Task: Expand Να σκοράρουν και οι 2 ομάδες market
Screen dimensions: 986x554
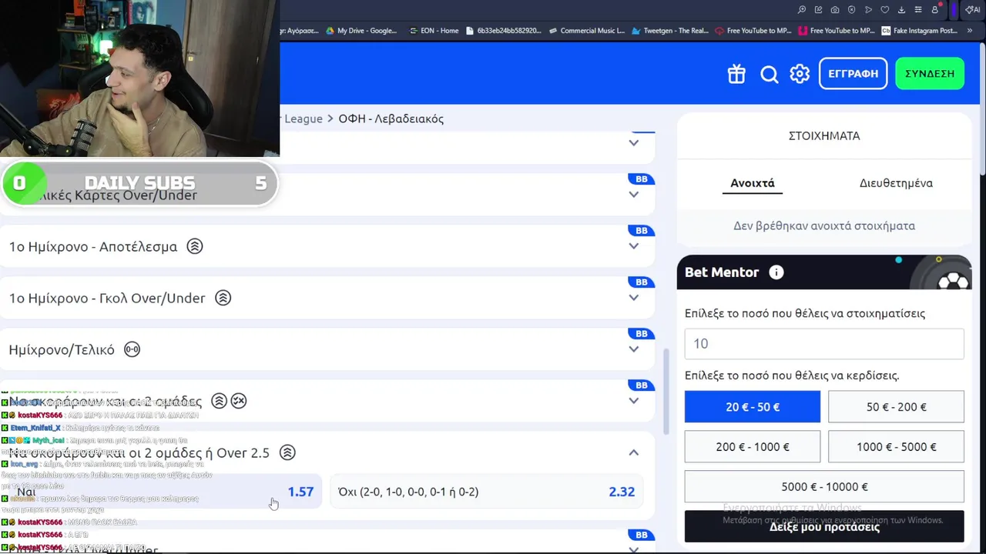Action: [634, 401]
